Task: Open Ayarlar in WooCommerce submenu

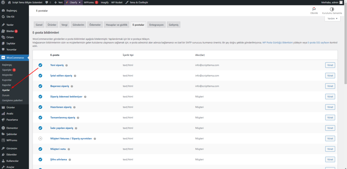Action: tap(6, 90)
